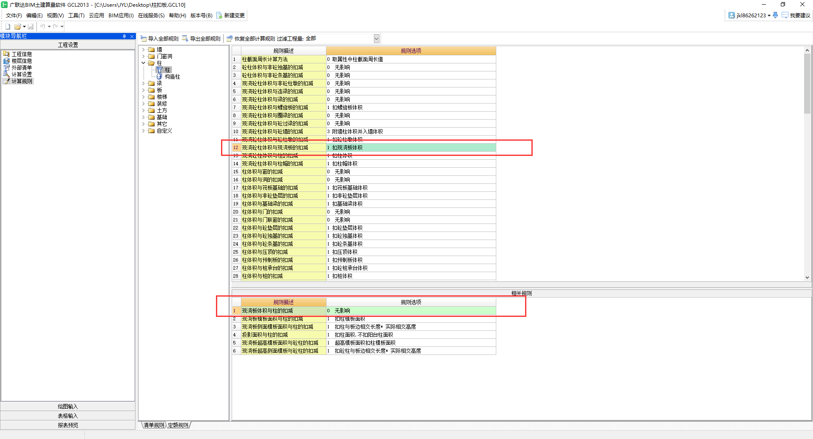The width and height of the screenshot is (813, 439).
Task: Click the 我要建议 feedback icon
Action: pos(785,15)
